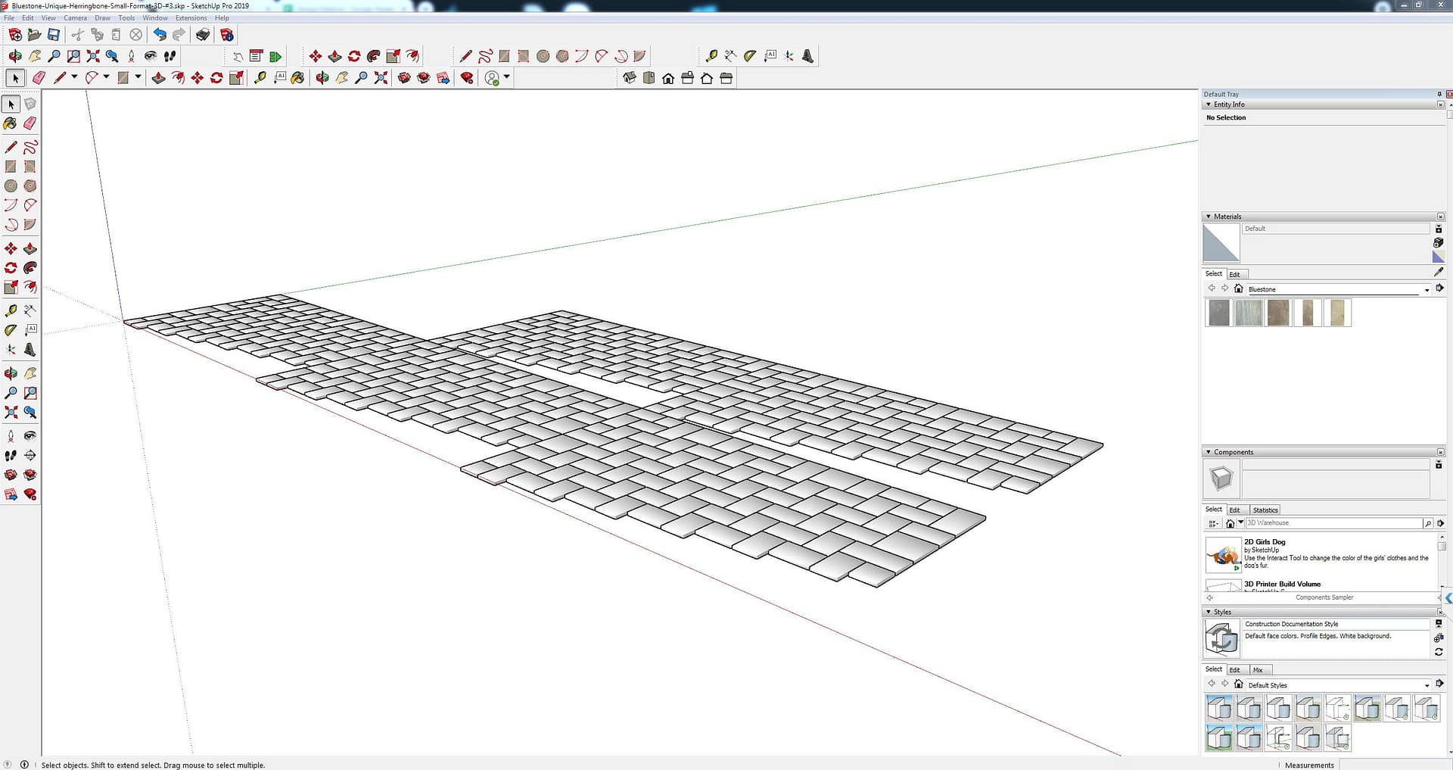Click the Undo arrow in the top toolbar
Image resolution: width=1453 pixels, height=770 pixels.
pos(159,35)
